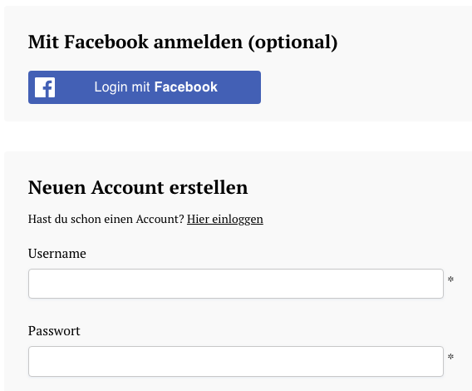
Task: Click the bold "Facebook" word inside the blue button
Action: point(186,87)
